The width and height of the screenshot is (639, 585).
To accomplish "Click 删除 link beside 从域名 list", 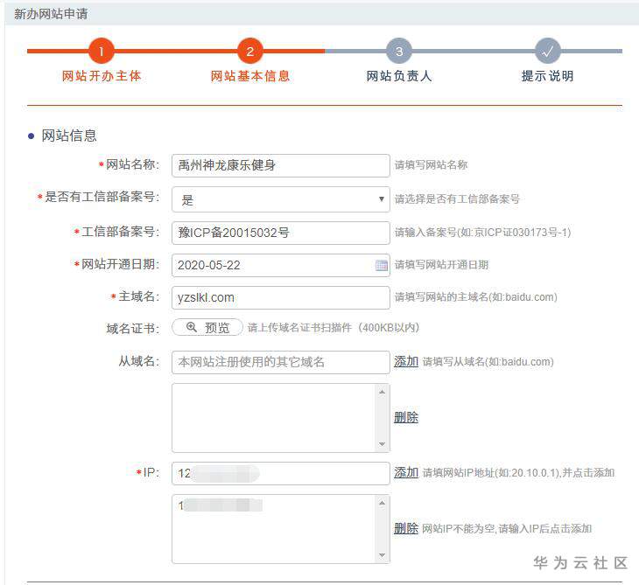I will [406, 417].
